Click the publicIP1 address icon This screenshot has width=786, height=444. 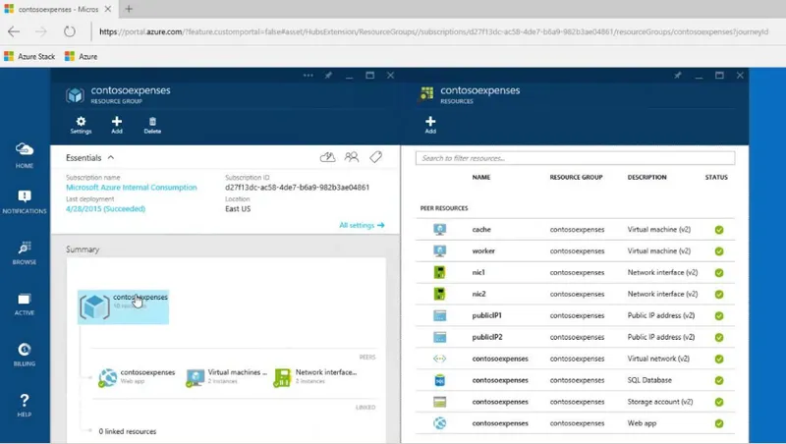(439, 315)
